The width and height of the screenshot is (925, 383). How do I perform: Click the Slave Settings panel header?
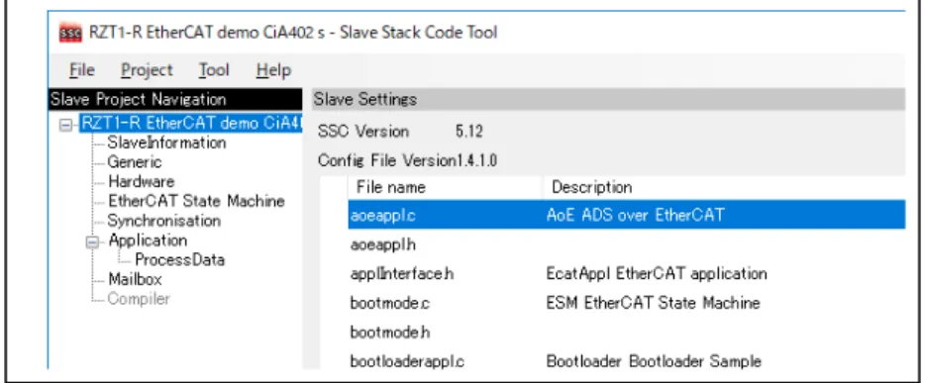point(608,99)
